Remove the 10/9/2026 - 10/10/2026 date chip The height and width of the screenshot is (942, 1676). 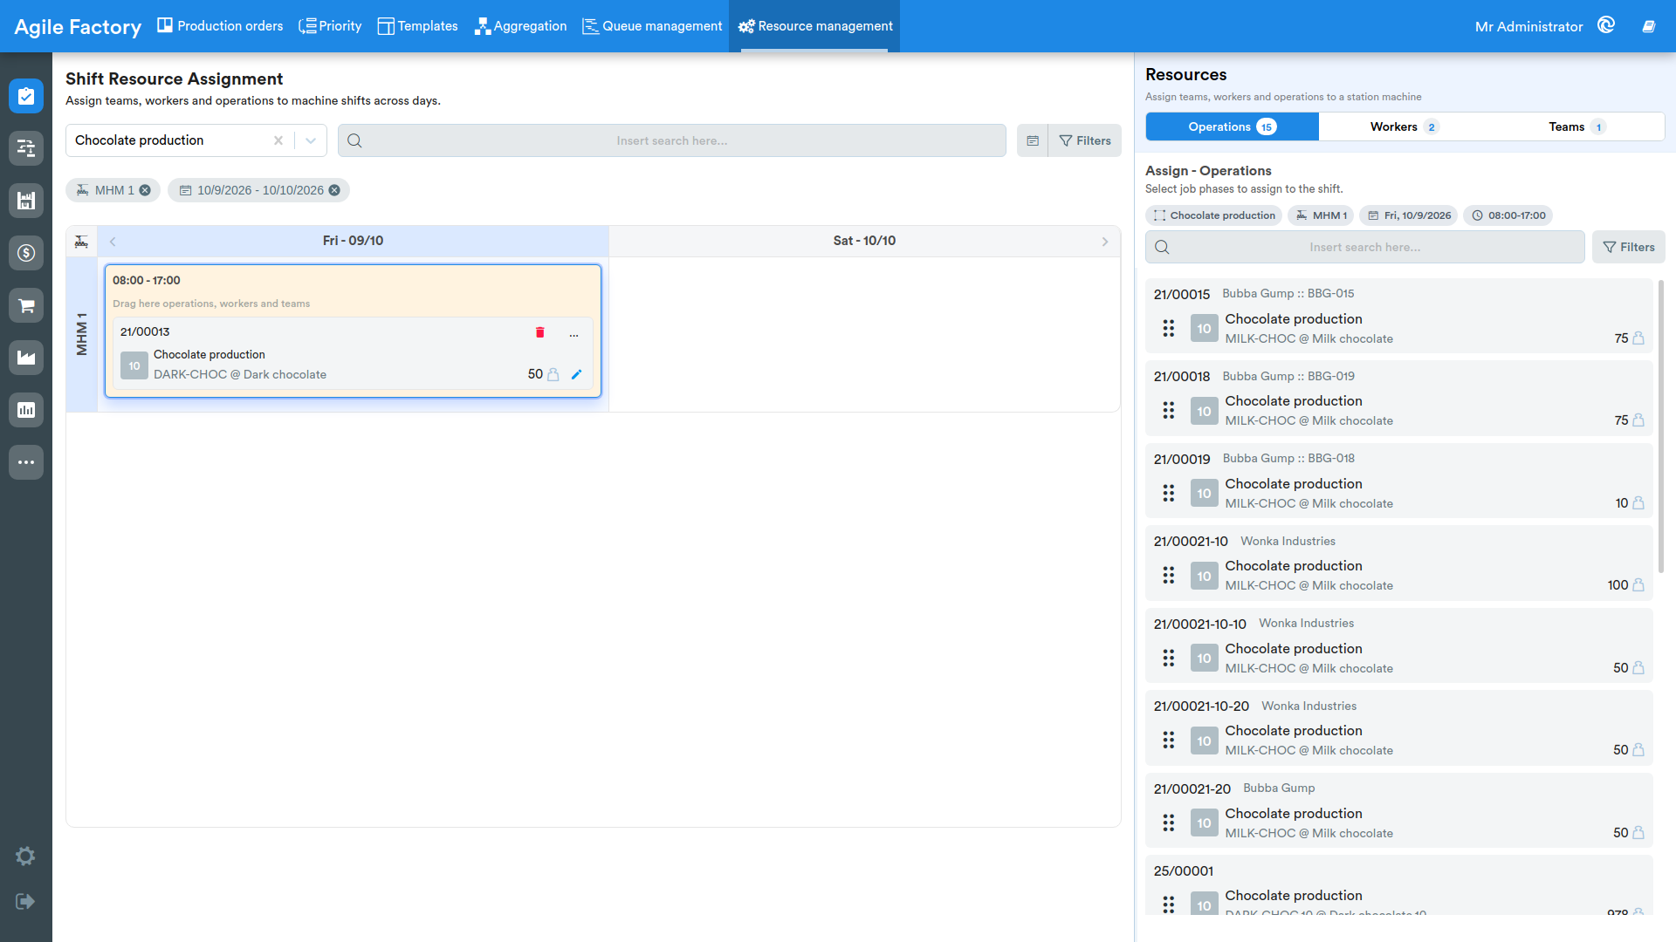tap(334, 190)
